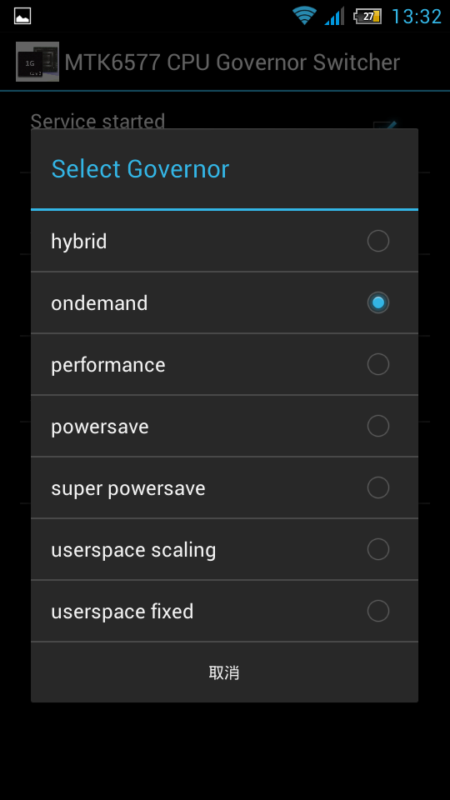This screenshot has height=800, width=450.
Task: Select the userspace scaling radio button
Action: pyautogui.click(x=378, y=549)
